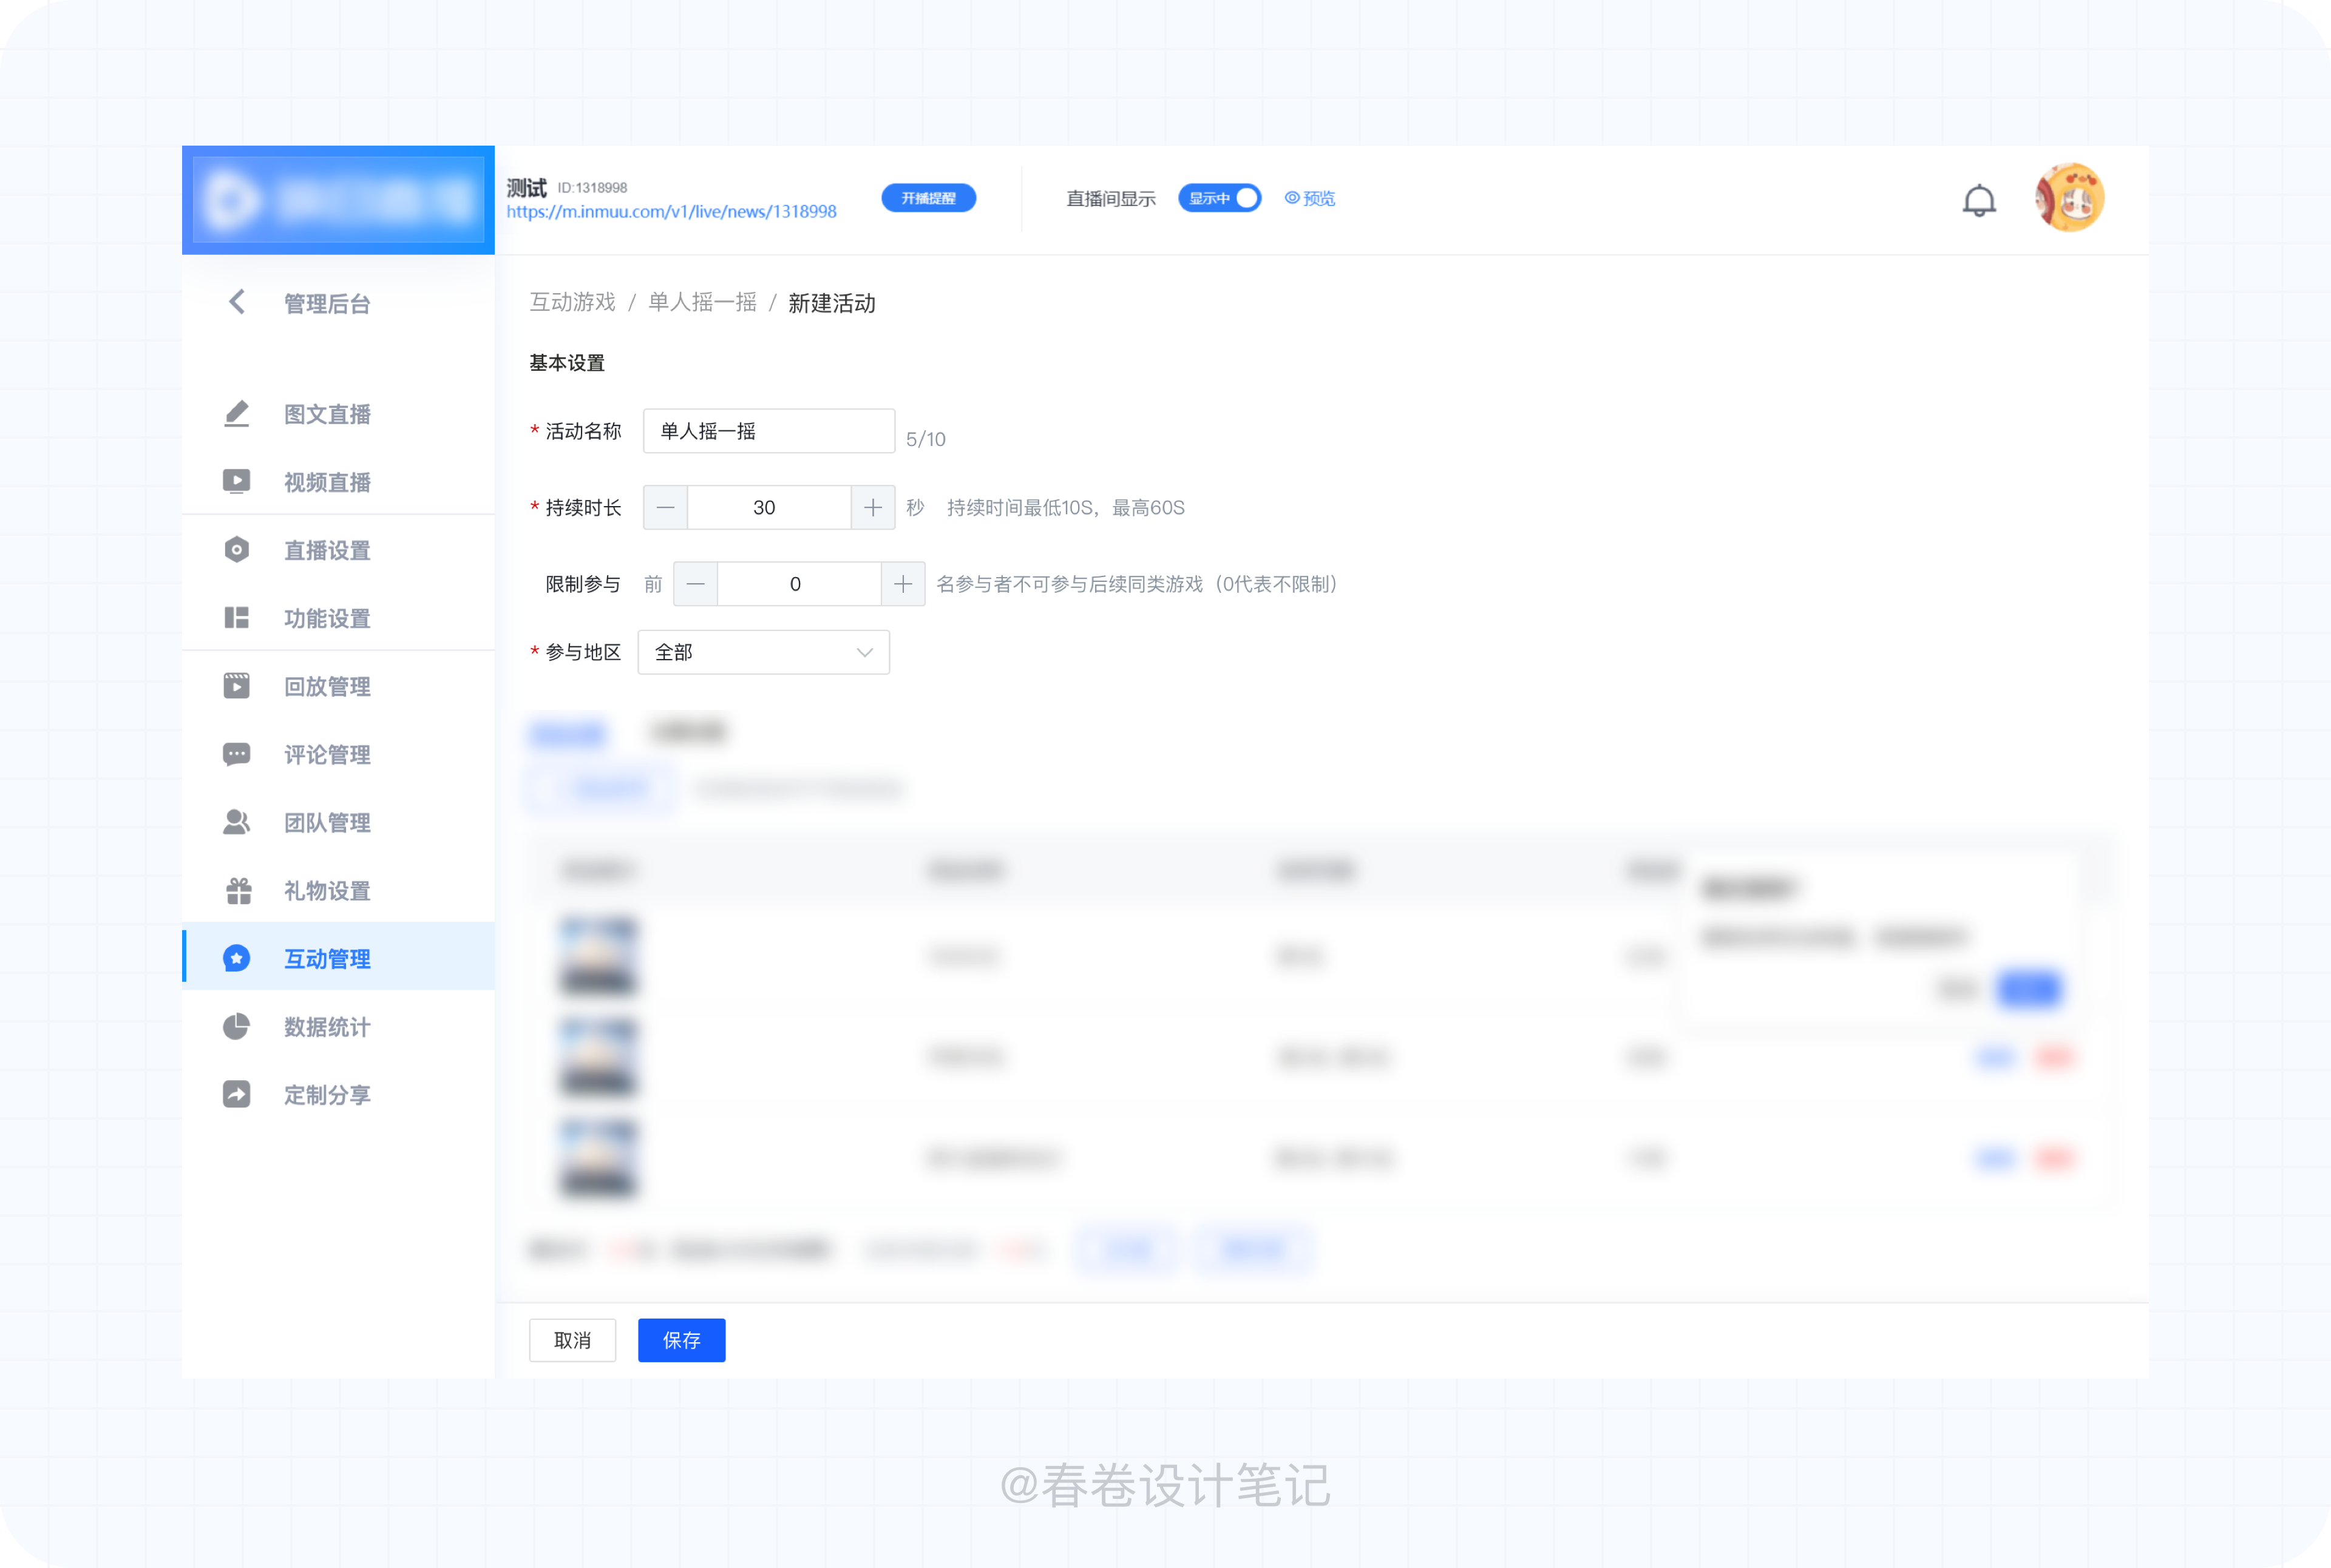Toggle the 直播间显示 switch off
The width and height of the screenshot is (2331, 1568).
1218,198
